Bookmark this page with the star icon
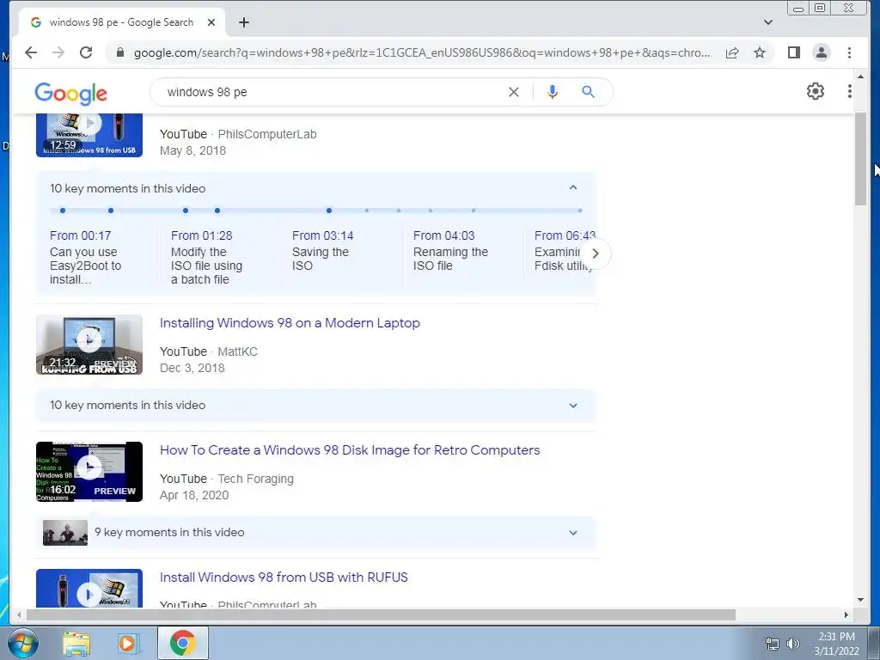This screenshot has width=880, height=660. [760, 52]
